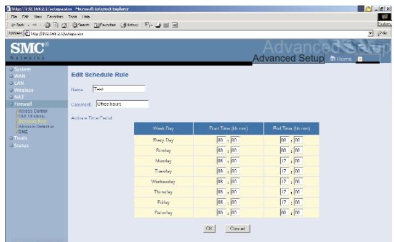Open the Search pane in the toolbar
This screenshot has width=394, height=242.
coord(81,25)
